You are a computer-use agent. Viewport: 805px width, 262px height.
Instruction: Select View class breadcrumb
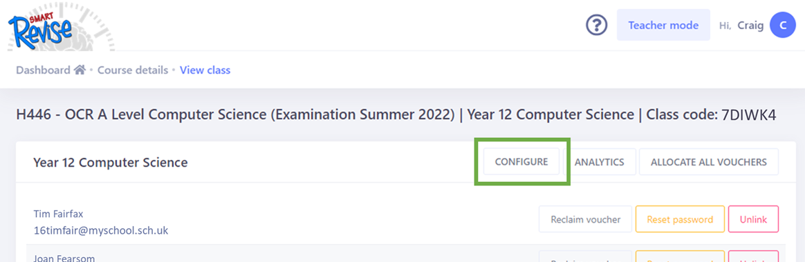(205, 70)
